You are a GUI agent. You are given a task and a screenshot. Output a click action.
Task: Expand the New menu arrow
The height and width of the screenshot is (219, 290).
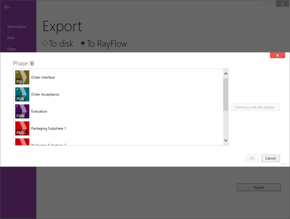coord(34,38)
